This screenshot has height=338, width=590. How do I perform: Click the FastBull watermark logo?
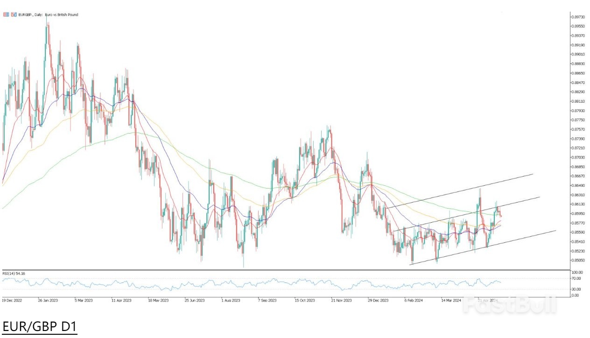pyautogui.click(x=510, y=306)
